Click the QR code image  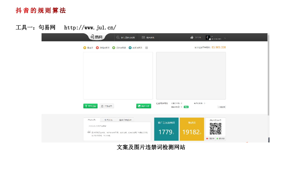216,129
